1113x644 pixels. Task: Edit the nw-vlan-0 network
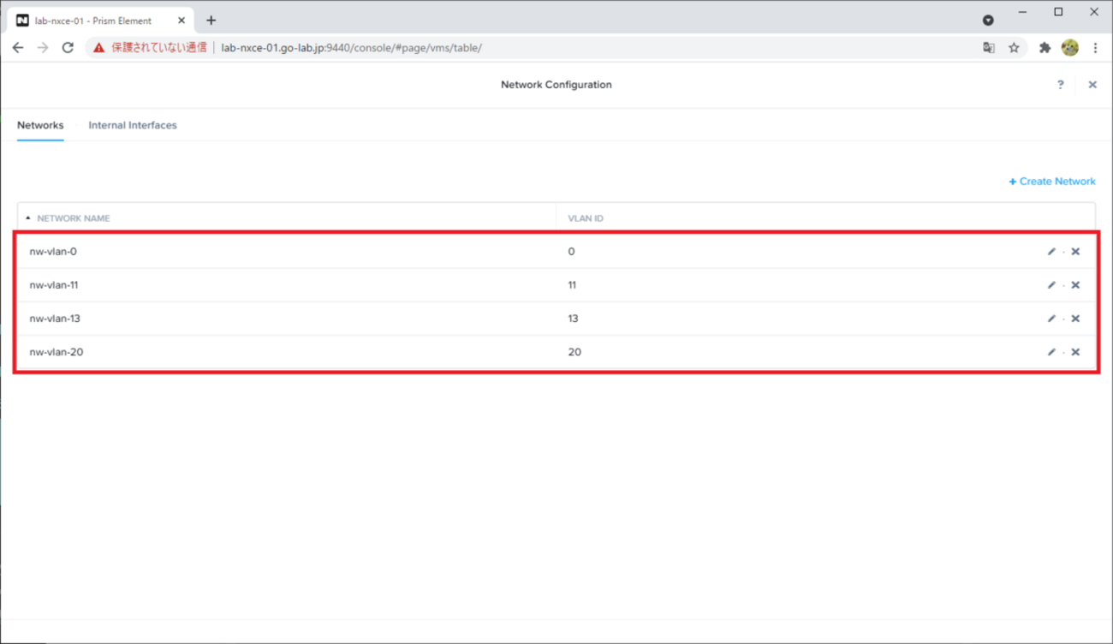pos(1051,251)
